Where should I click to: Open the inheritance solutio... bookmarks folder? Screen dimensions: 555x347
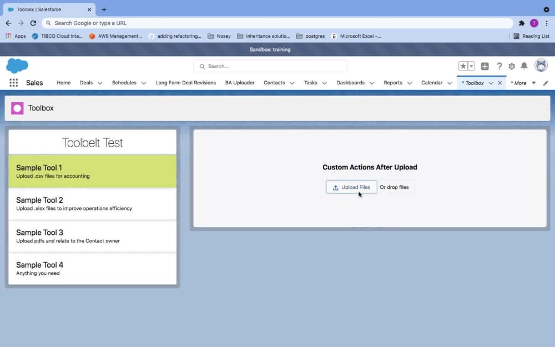[x=263, y=36]
